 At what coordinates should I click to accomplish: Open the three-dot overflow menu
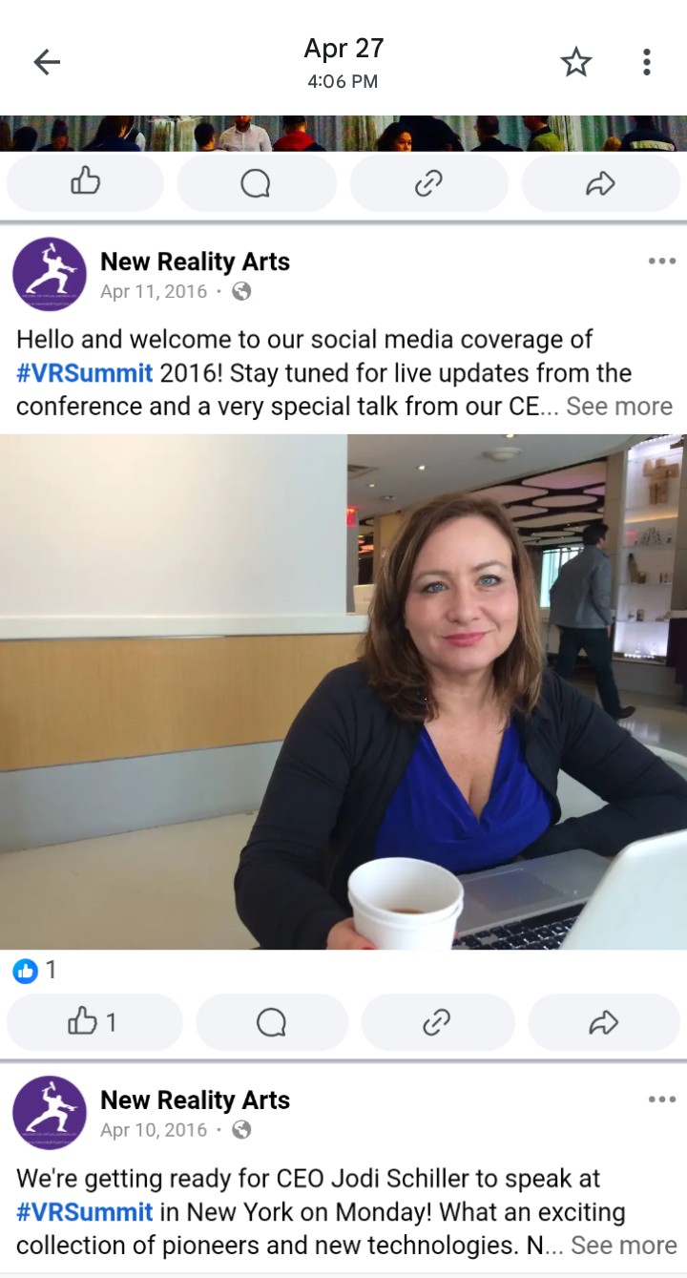pos(646,63)
